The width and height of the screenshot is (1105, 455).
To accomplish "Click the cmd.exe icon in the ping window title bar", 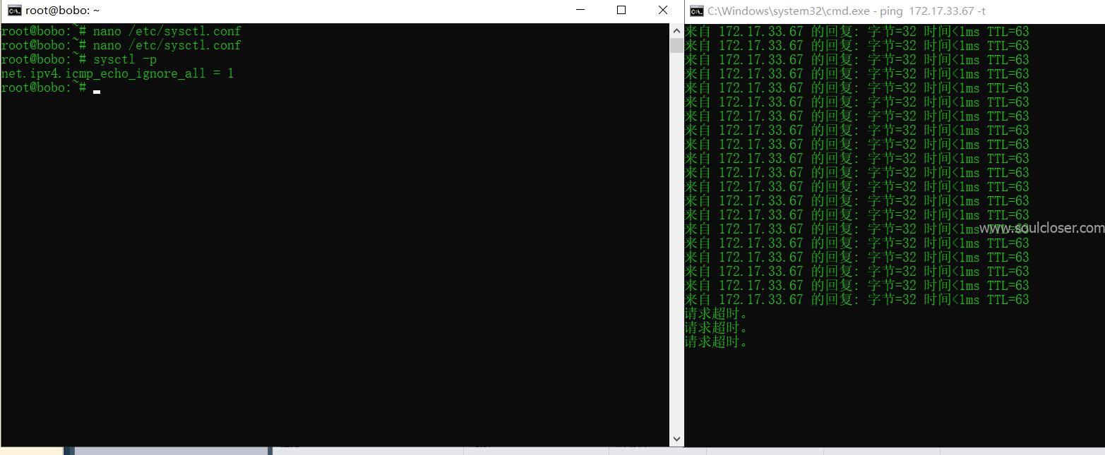I will coord(695,11).
